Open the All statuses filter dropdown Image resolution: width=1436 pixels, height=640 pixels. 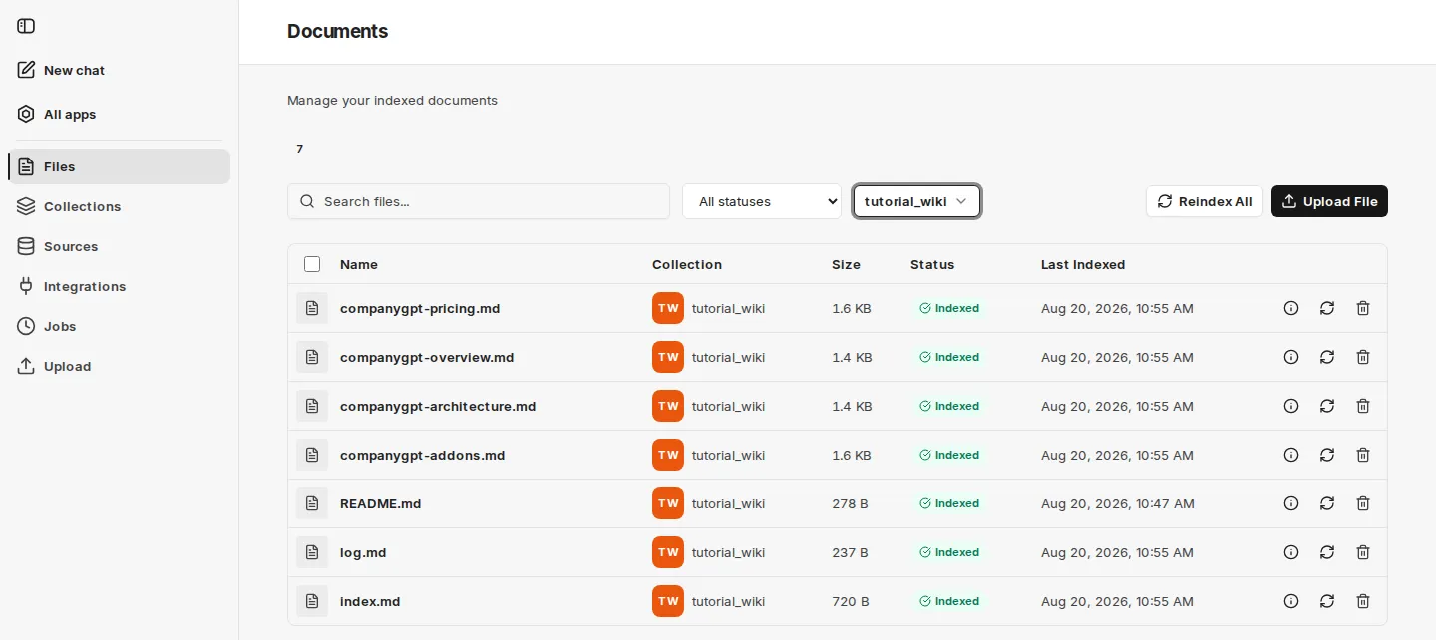[762, 201]
